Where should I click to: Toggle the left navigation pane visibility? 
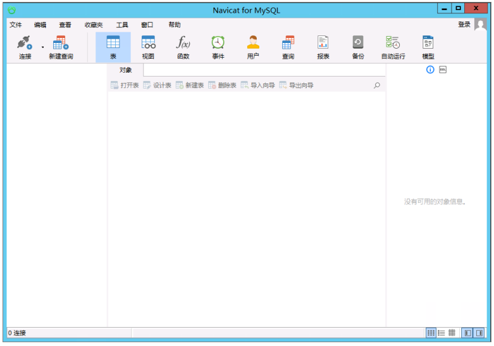pos(468,333)
